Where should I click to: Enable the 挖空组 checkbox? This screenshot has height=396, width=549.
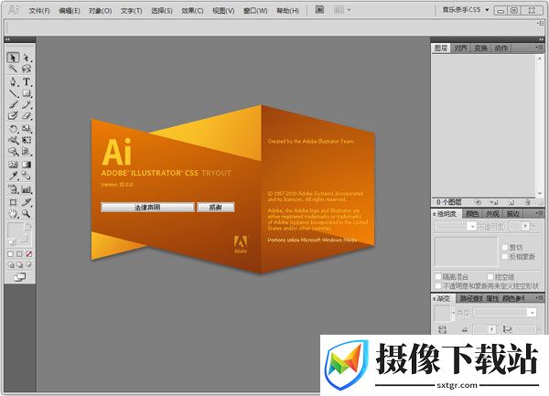pos(490,277)
